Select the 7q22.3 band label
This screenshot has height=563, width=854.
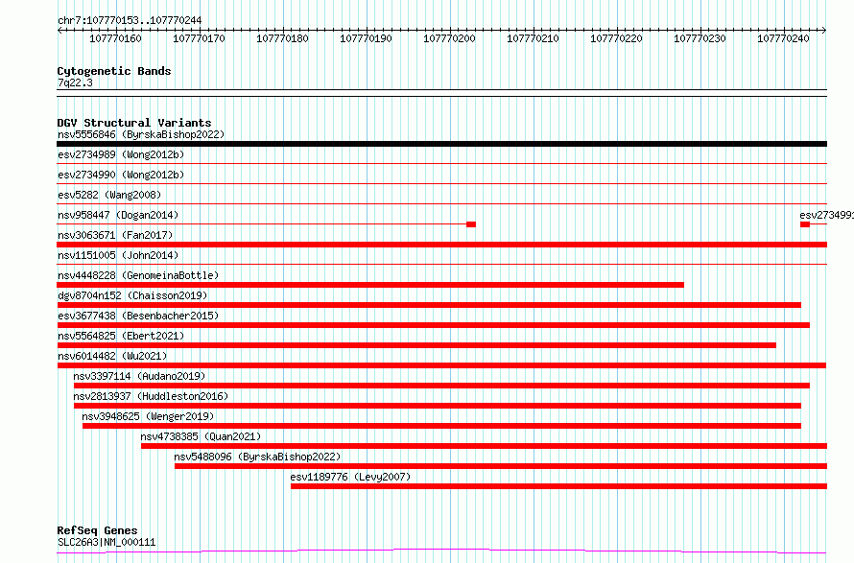75,82
